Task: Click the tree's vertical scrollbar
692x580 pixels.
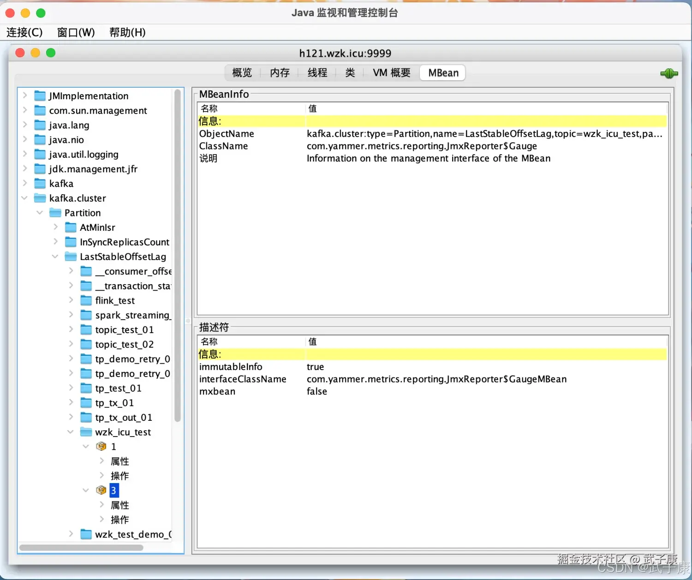Action: (x=178, y=255)
